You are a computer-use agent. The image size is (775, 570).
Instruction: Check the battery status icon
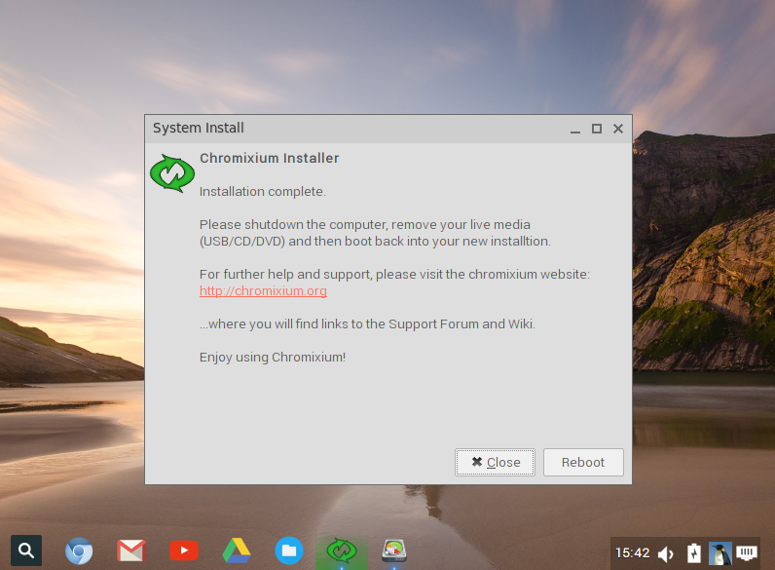[694, 553]
